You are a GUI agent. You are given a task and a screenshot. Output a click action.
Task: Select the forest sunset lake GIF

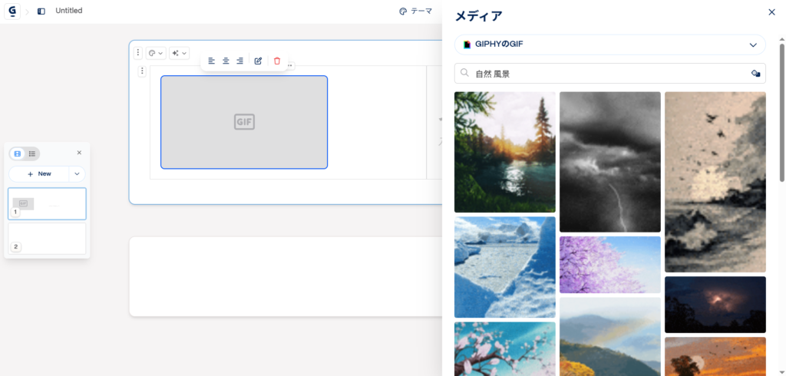(x=504, y=152)
